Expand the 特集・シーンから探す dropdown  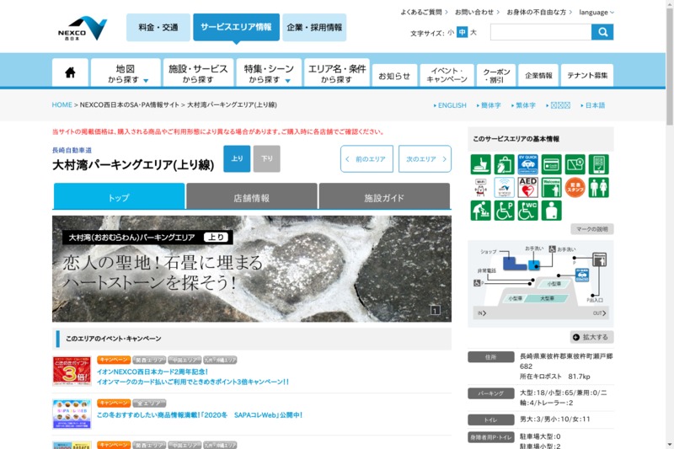pos(269,73)
